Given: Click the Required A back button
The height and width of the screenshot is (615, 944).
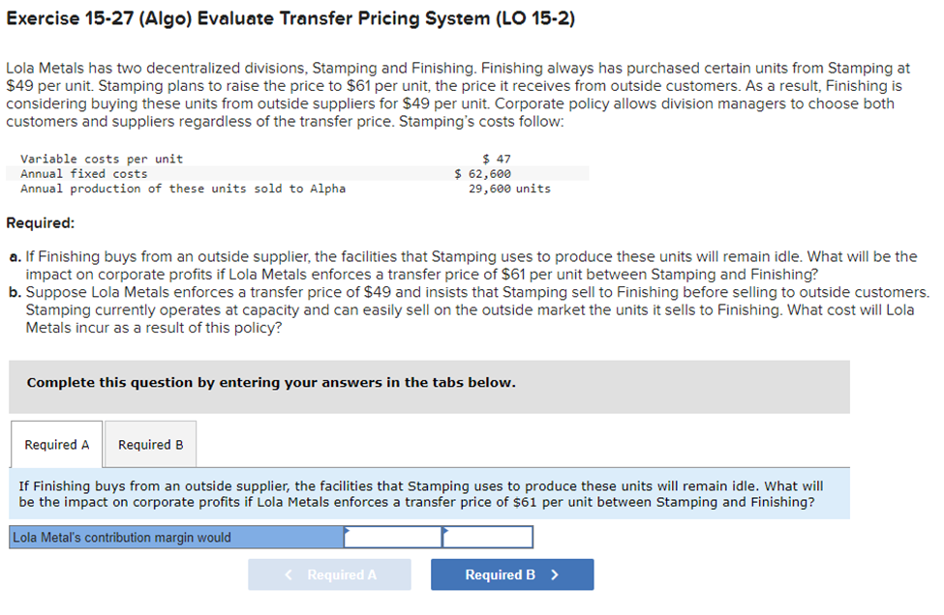Looking at the screenshot, I should 329,573.
